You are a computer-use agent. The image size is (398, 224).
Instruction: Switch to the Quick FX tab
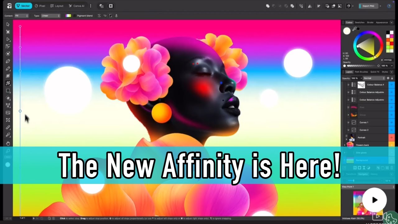pyautogui.click(x=375, y=72)
